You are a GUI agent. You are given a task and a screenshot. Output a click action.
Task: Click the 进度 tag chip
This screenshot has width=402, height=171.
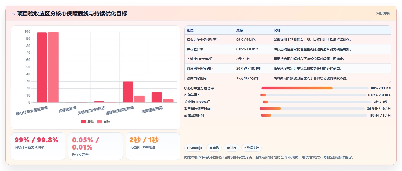tap(232, 148)
